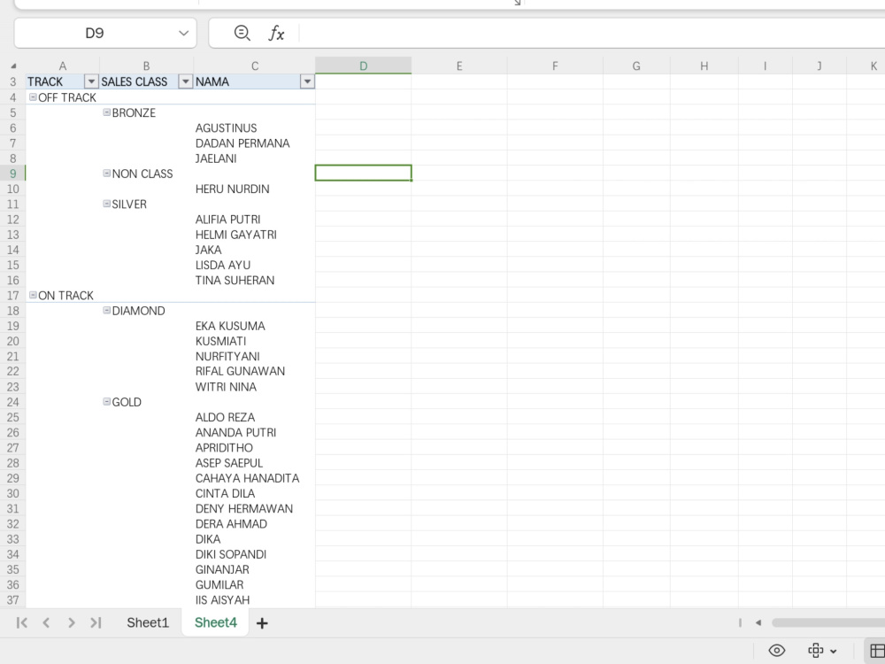Viewport: 885px width, 664px height.
Task: Open the SALES CLASS filter dropdown
Action: click(x=185, y=81)
